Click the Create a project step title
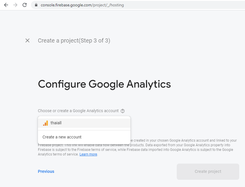Image resolution: width=245 pixels, height=187 pixels. 74,40
